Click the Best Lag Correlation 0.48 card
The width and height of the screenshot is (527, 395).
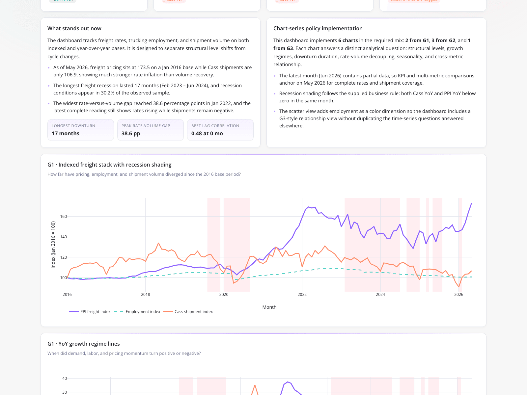coord(220,130)
